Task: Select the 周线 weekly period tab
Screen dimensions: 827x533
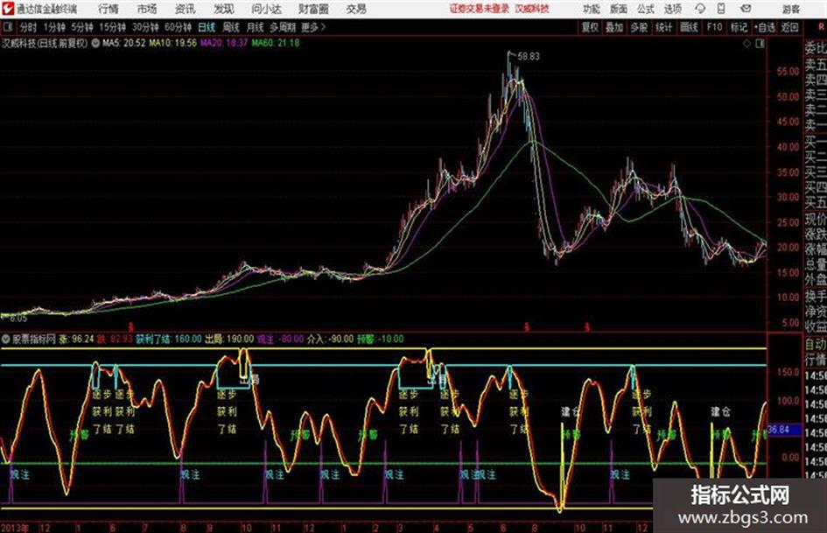Action: (x=231, y=27)
